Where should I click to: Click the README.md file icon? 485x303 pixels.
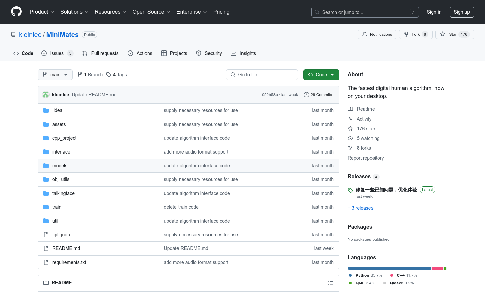(46, 248)
